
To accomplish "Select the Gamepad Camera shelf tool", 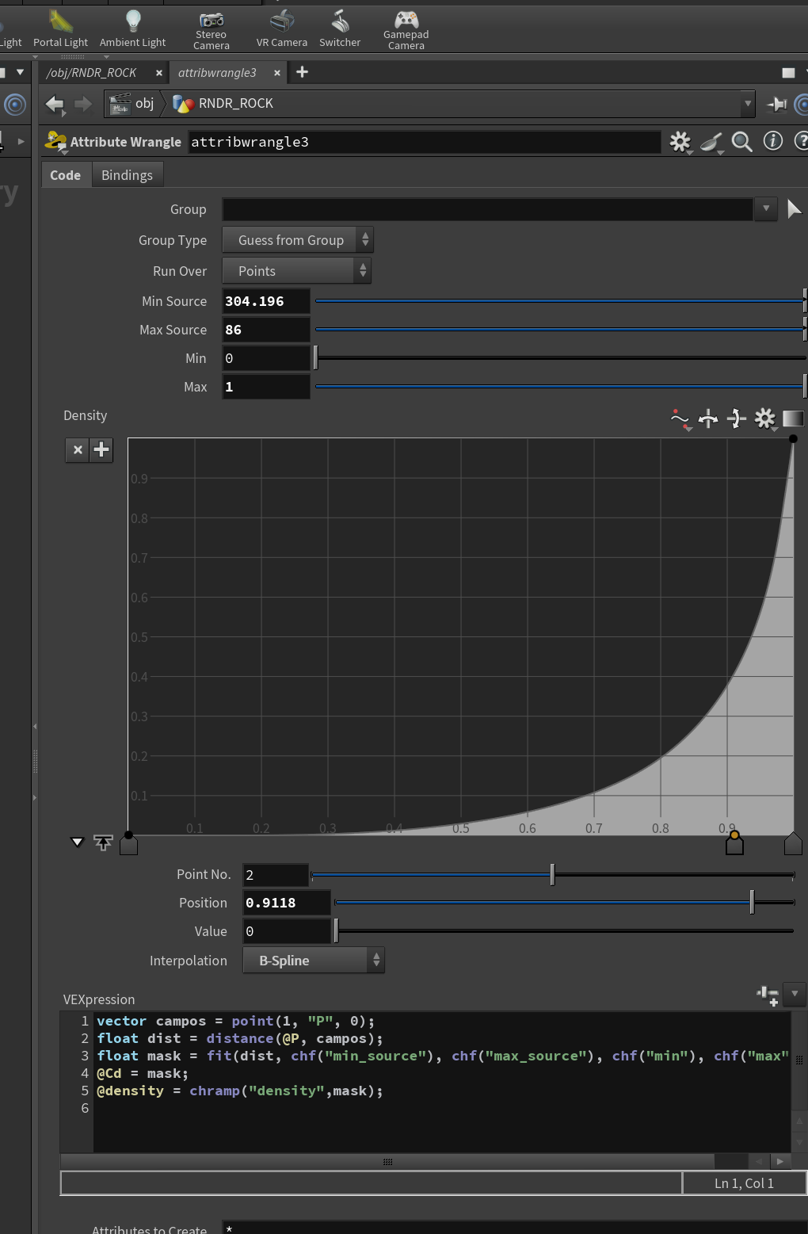I will pyautogui.click(x=406, y=30).
